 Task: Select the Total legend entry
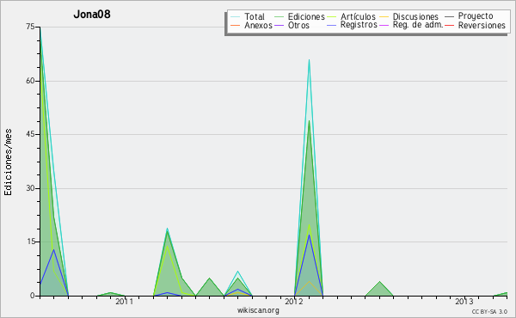[x=248, y=17]
